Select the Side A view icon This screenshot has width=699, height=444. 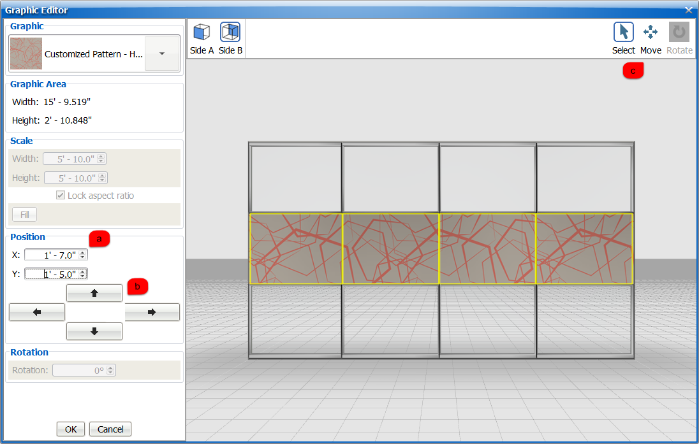click(x=202, y=32)
